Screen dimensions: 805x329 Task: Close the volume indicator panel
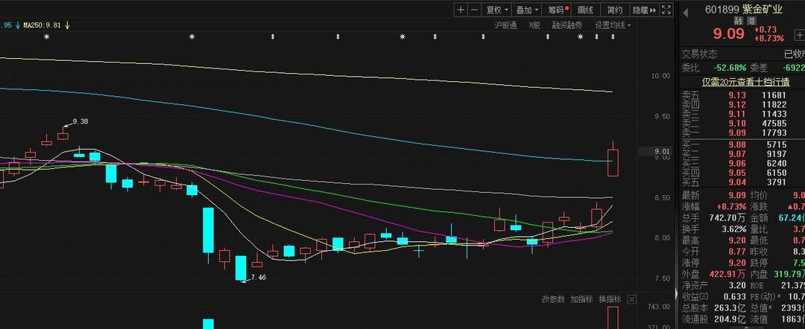(631, 299)
